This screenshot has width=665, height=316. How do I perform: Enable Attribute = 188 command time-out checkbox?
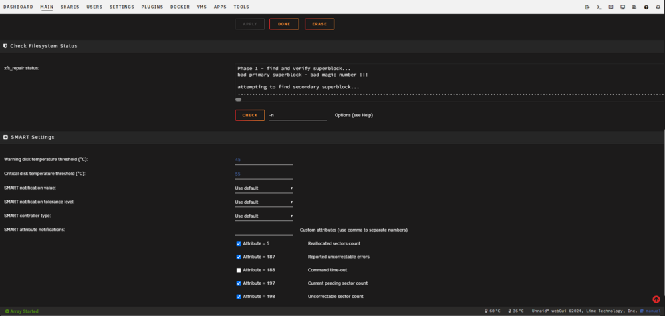(x=239, y=270)
